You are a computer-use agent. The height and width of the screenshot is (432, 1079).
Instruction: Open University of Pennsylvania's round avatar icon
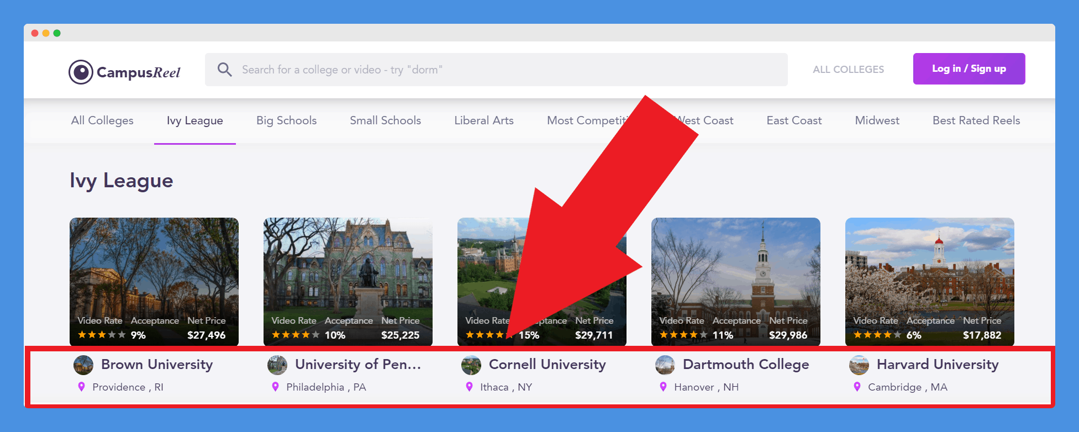277,365
